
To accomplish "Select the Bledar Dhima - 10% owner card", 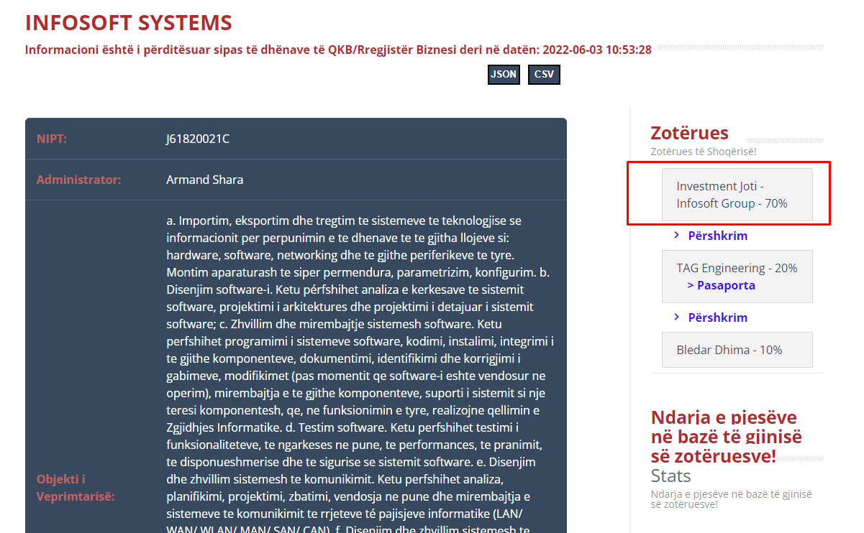I will coord(737,350).
